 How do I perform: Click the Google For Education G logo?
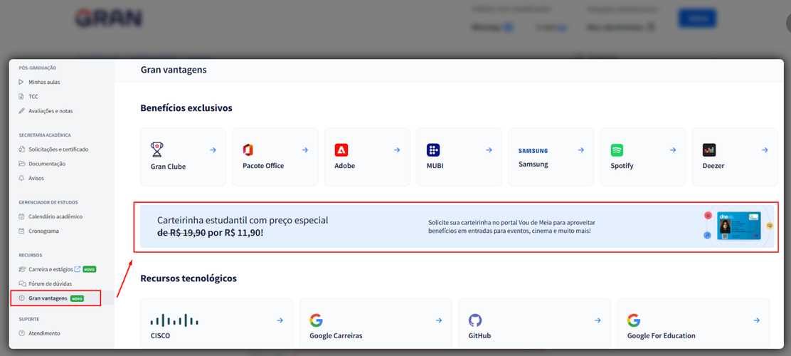634,320
